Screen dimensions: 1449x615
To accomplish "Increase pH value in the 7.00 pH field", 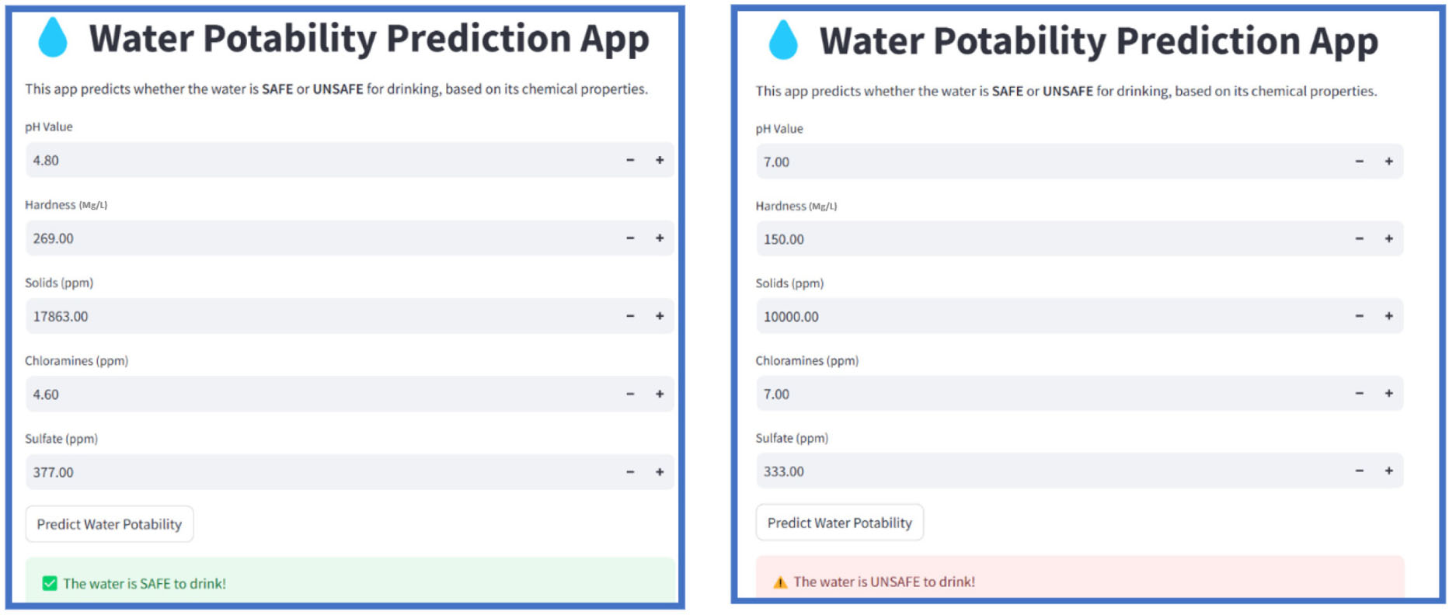I will coord(1388,162).
